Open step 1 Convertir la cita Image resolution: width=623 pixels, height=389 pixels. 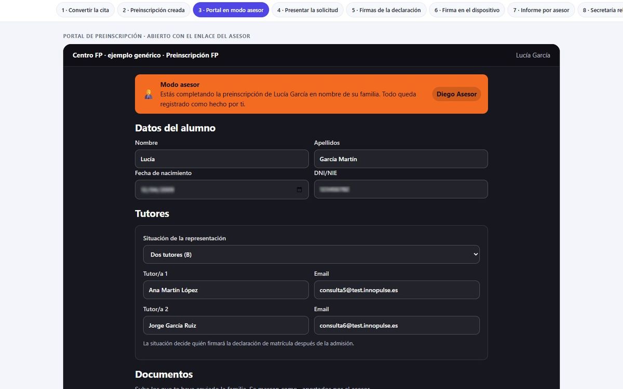[x=85, y=10]
